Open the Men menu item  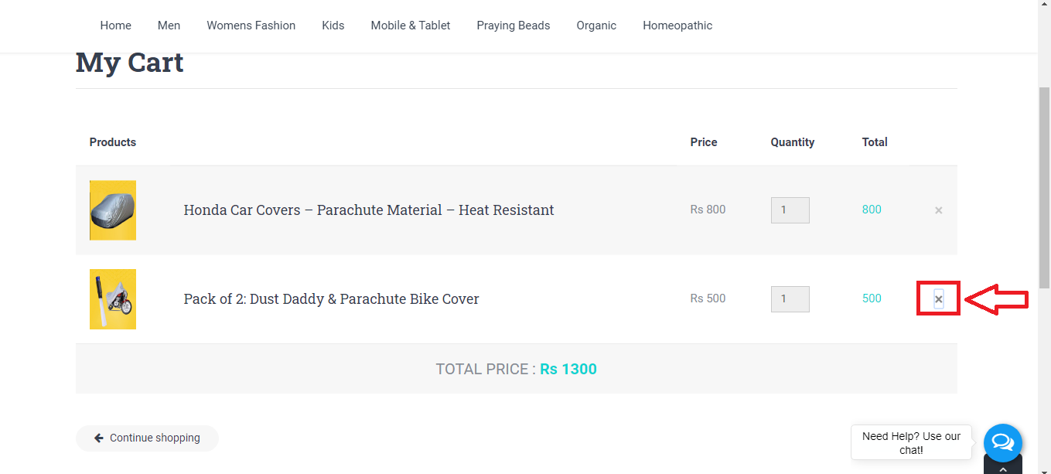(x=169, y=26)
